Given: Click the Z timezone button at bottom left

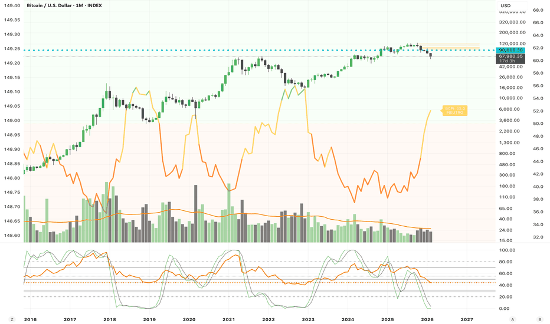Looking at the screenshot, I should (12, 319).
